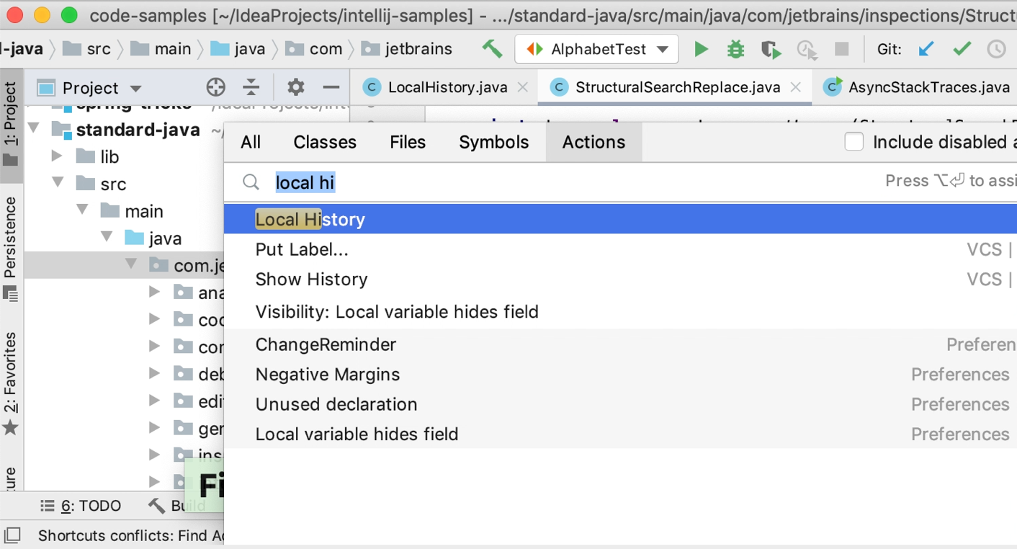
Task: Commit changes with Git checkmark icon
Action: coord(962,49)
